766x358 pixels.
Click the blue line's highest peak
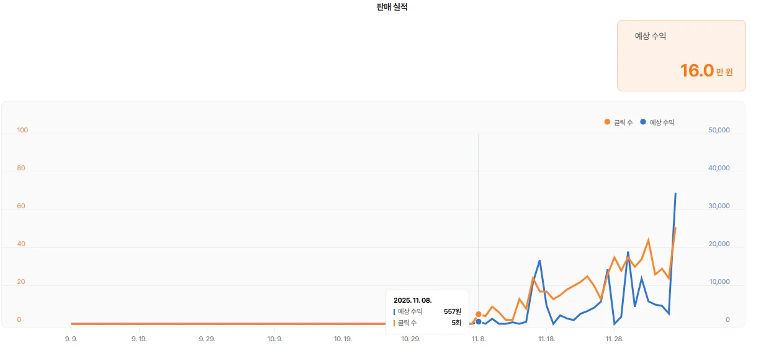[675, 194]
